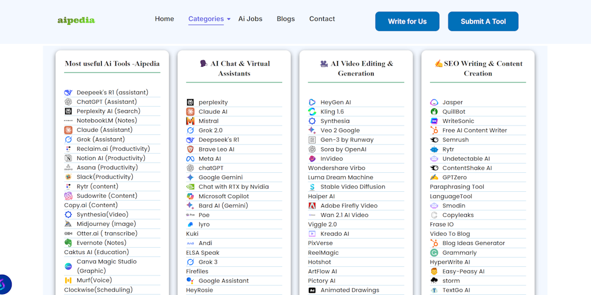This screenshot has width=591, height=295.
Task: Open the Paraphrasing Tool link
Action: (x=457, y=187)
